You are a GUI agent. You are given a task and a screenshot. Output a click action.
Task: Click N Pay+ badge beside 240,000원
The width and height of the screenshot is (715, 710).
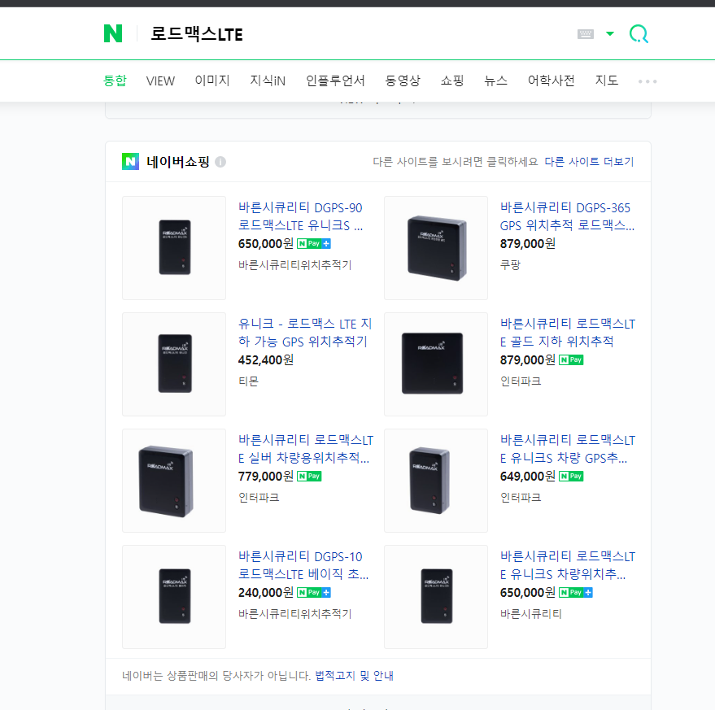click(314, 592)
